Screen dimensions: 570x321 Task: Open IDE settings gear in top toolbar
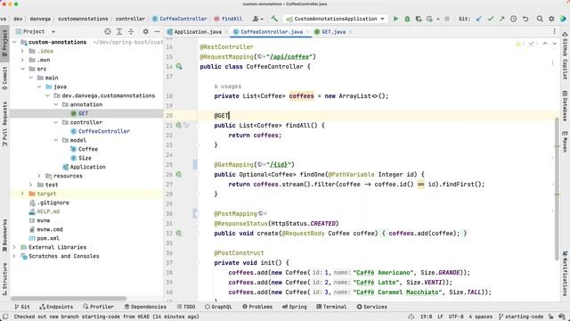[551, 19]
